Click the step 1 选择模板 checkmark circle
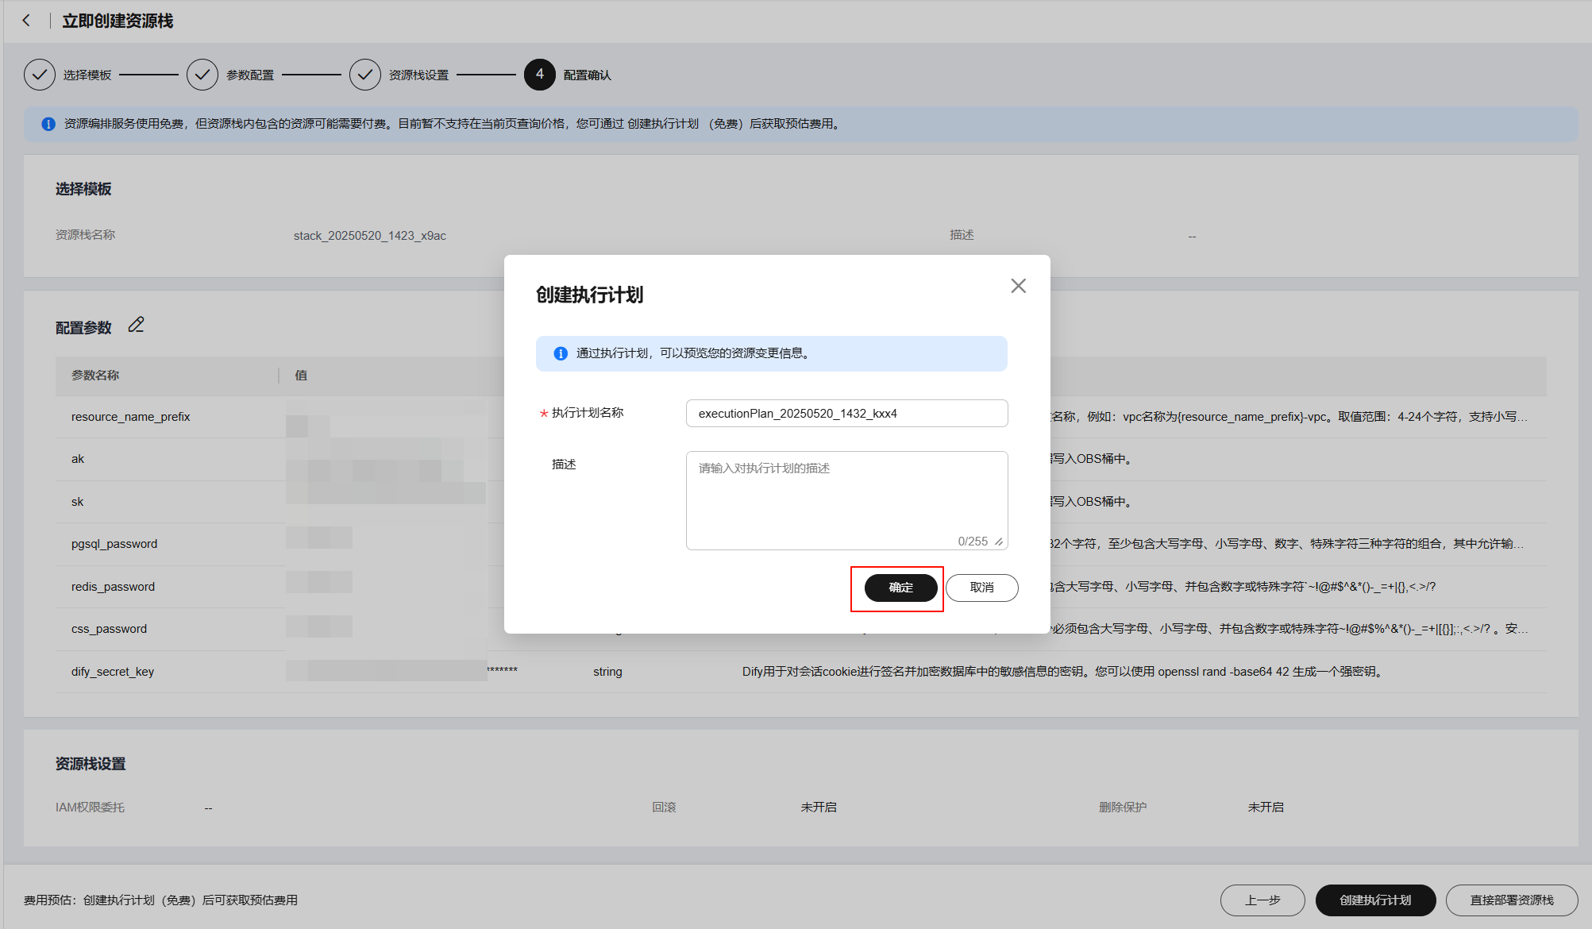 [40, 75]
